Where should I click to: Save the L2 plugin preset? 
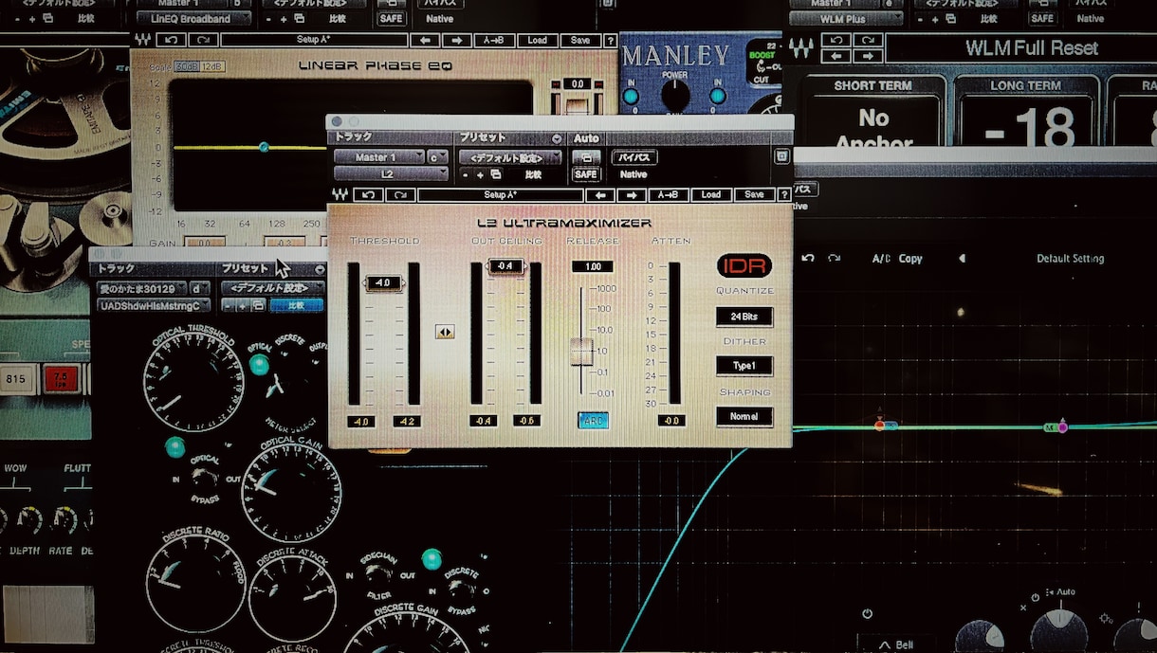click(754, 194)
